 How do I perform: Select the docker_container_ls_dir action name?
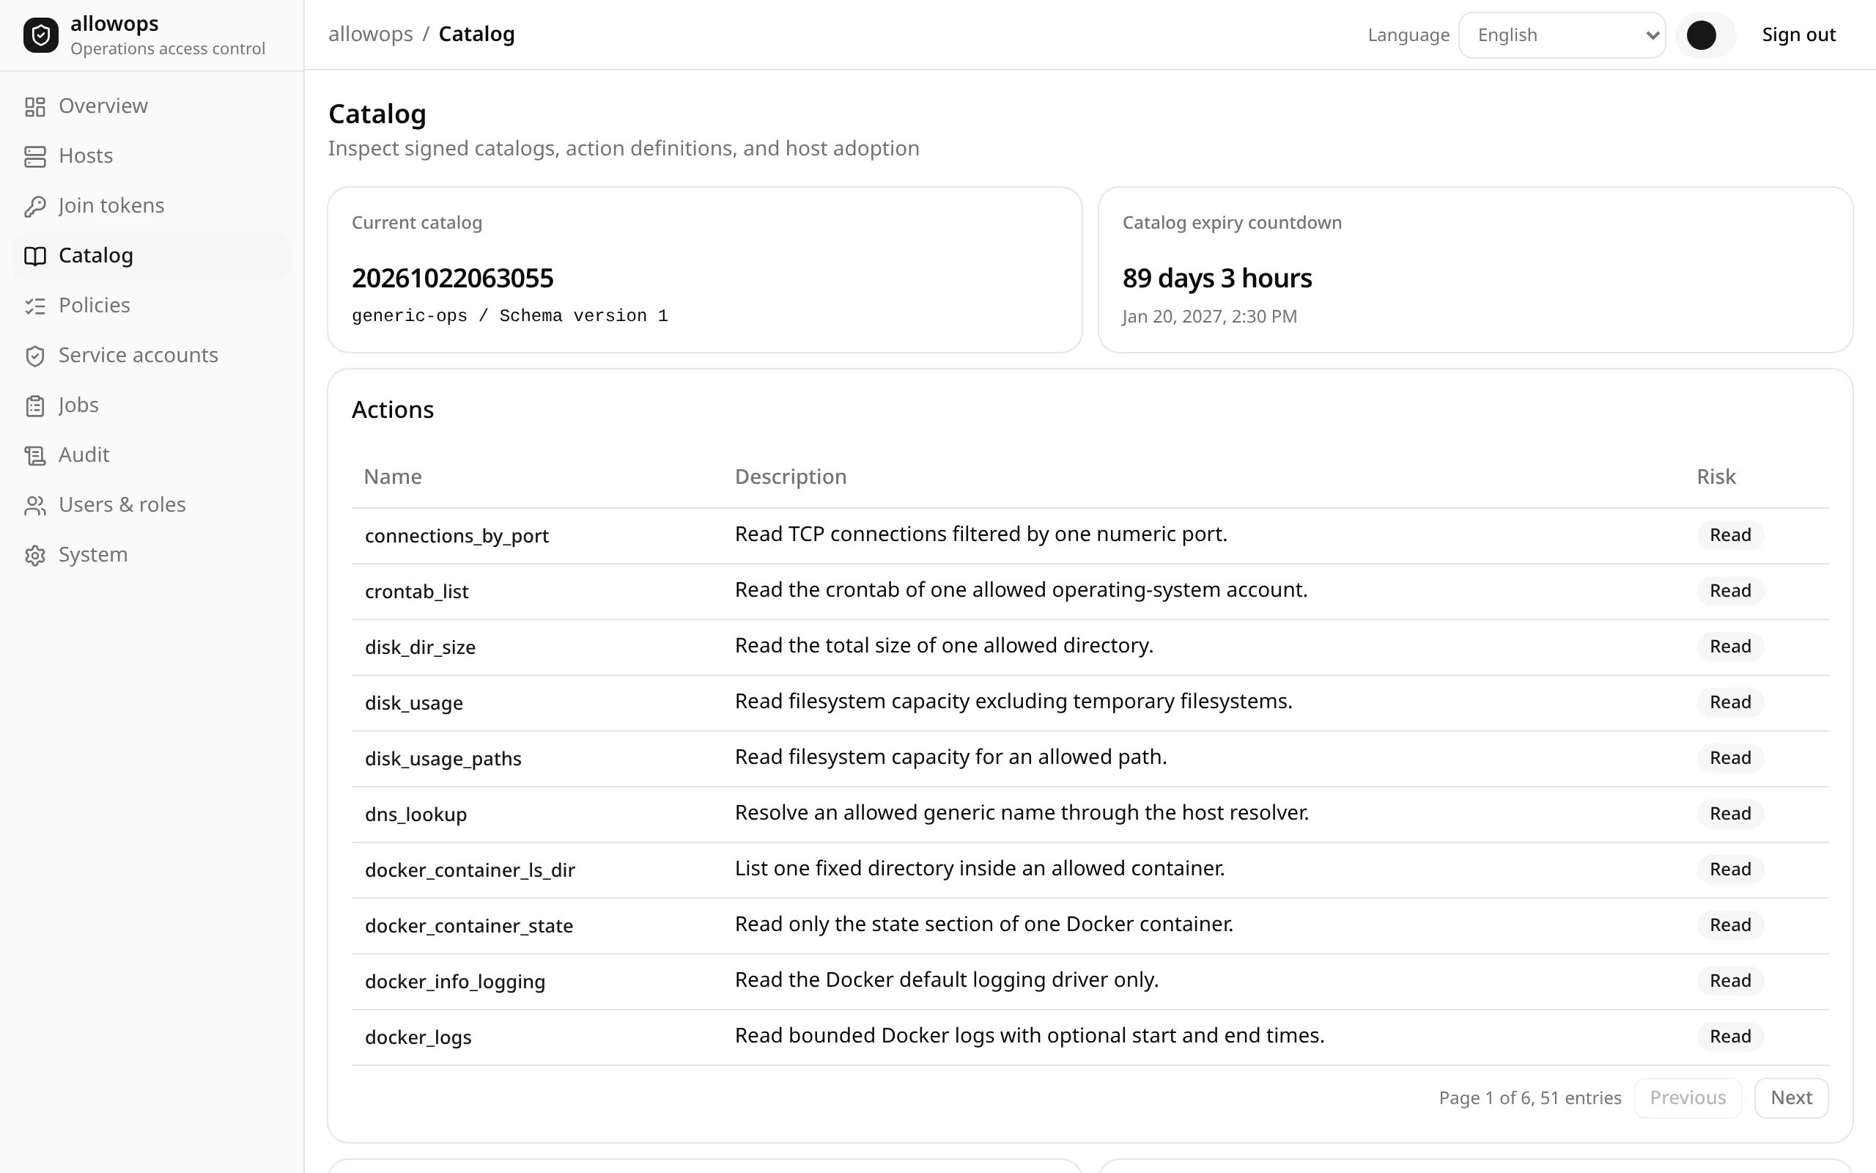pyautogui.click(x=470, y=870)
